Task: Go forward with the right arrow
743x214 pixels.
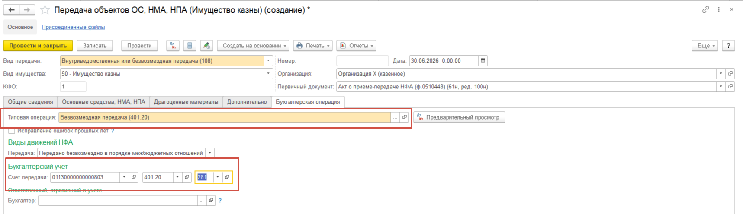Action: pyautogui.click(x=27, y=10)
